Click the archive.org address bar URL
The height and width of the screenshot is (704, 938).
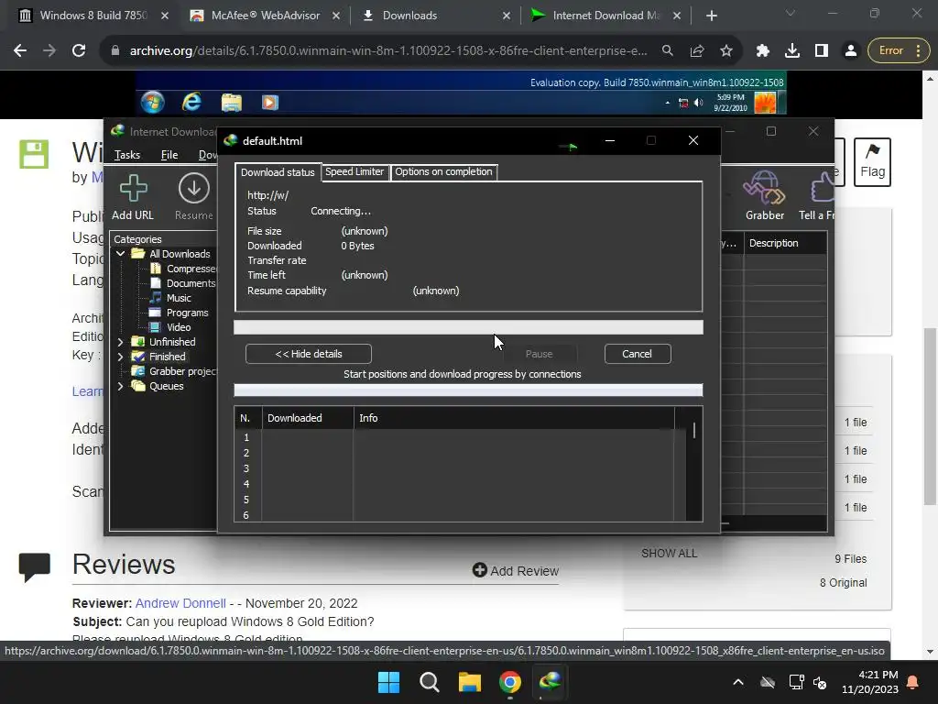tap(388, 51)
